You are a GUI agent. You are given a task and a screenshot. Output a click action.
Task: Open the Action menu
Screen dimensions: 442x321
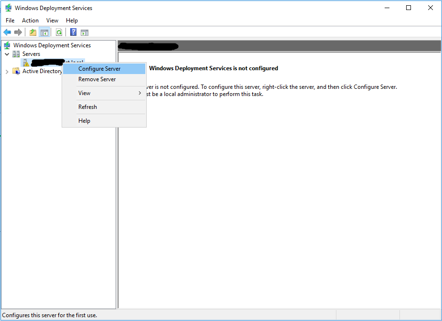click(30, 20)
